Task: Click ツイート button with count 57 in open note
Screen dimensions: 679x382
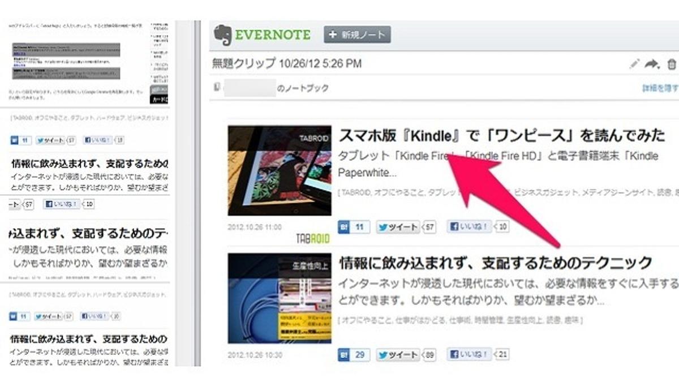Action: 398,228
